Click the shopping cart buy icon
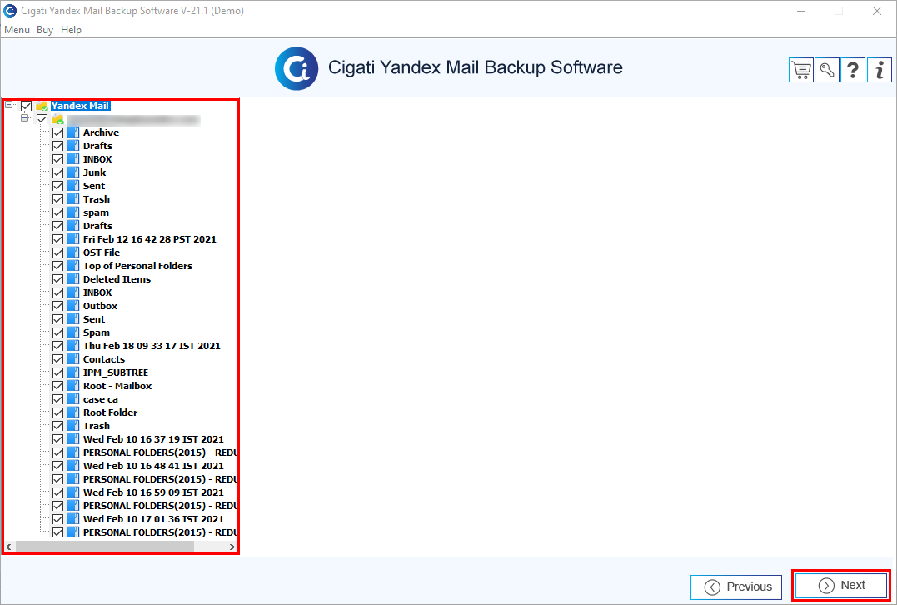The height and width of the screenshot is (605, 897). click(x=801, y=70)
